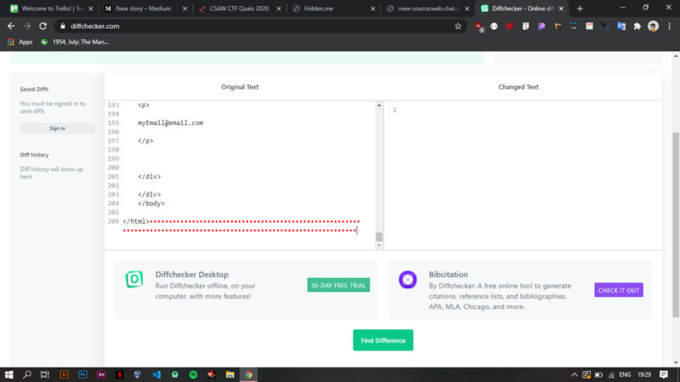Open a new browser tab
680x382 pixels.
click(580, 9)
